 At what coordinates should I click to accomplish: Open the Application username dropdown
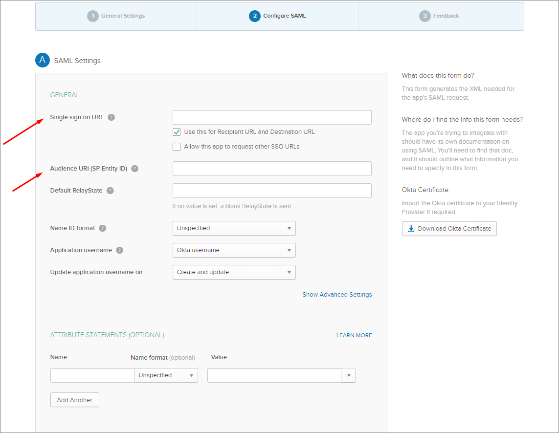pos(234,250)
